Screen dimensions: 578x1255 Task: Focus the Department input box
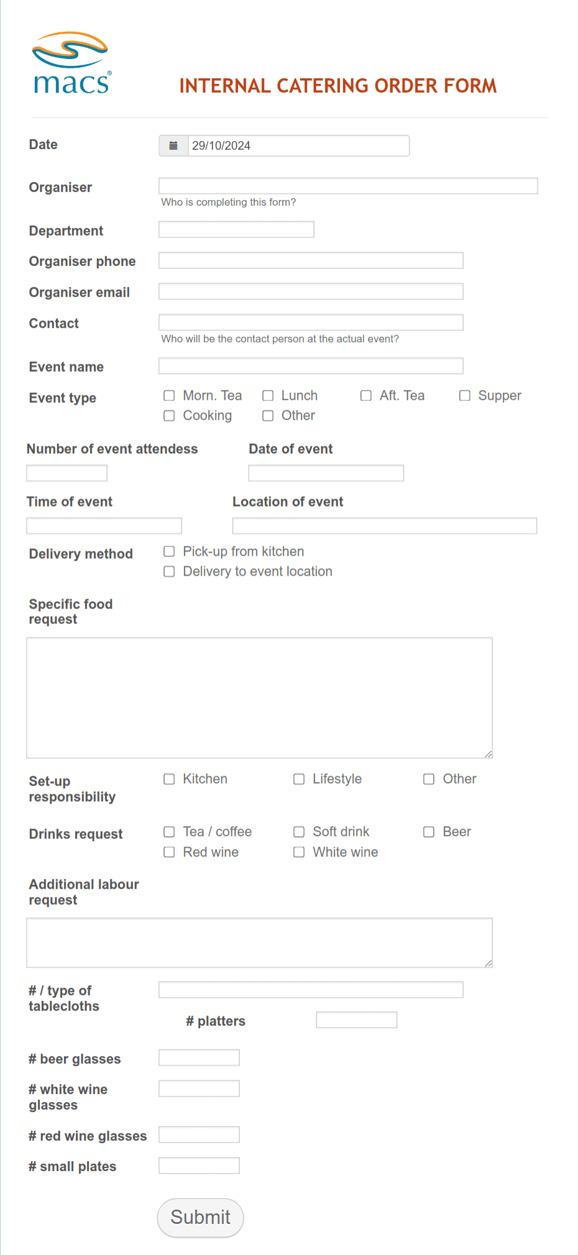(236, 229)
